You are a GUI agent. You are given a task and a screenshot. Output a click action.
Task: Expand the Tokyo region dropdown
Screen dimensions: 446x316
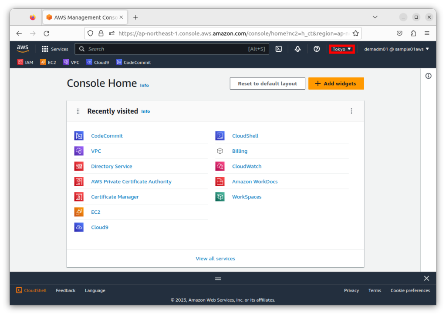[x=342, y=49]
